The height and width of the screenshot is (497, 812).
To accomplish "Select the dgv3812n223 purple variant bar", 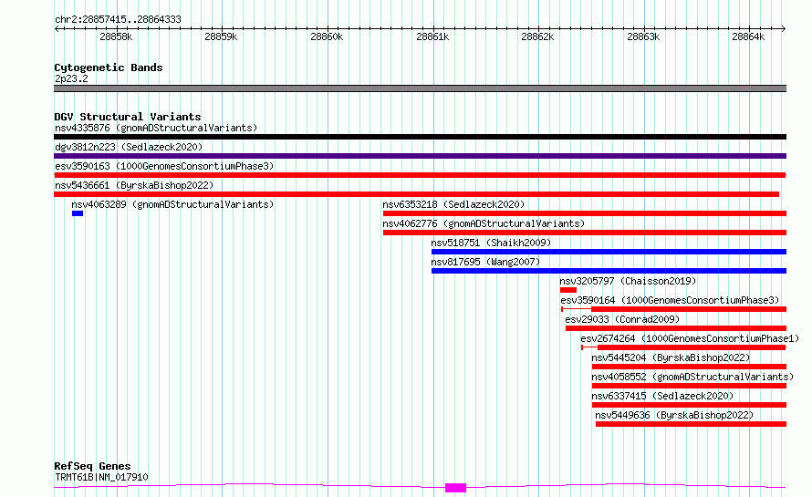I will pyautogui.click(x=420, y=156).
